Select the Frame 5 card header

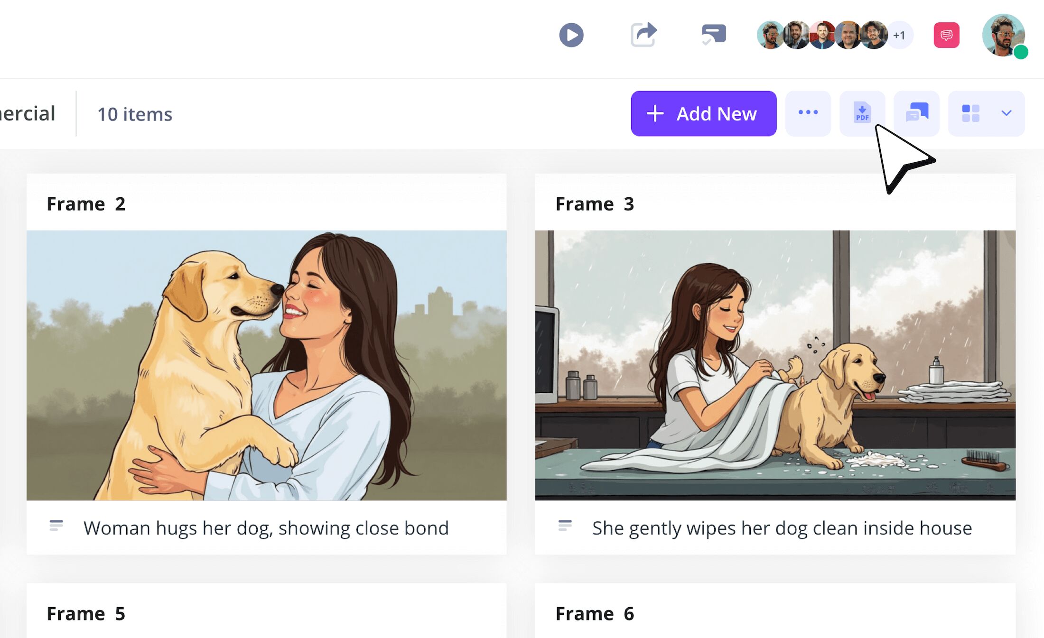(86, 613)
